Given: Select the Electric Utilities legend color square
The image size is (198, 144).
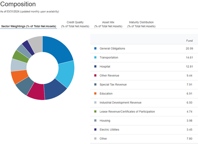Looking at the screenshot, I should coord(95,130).
